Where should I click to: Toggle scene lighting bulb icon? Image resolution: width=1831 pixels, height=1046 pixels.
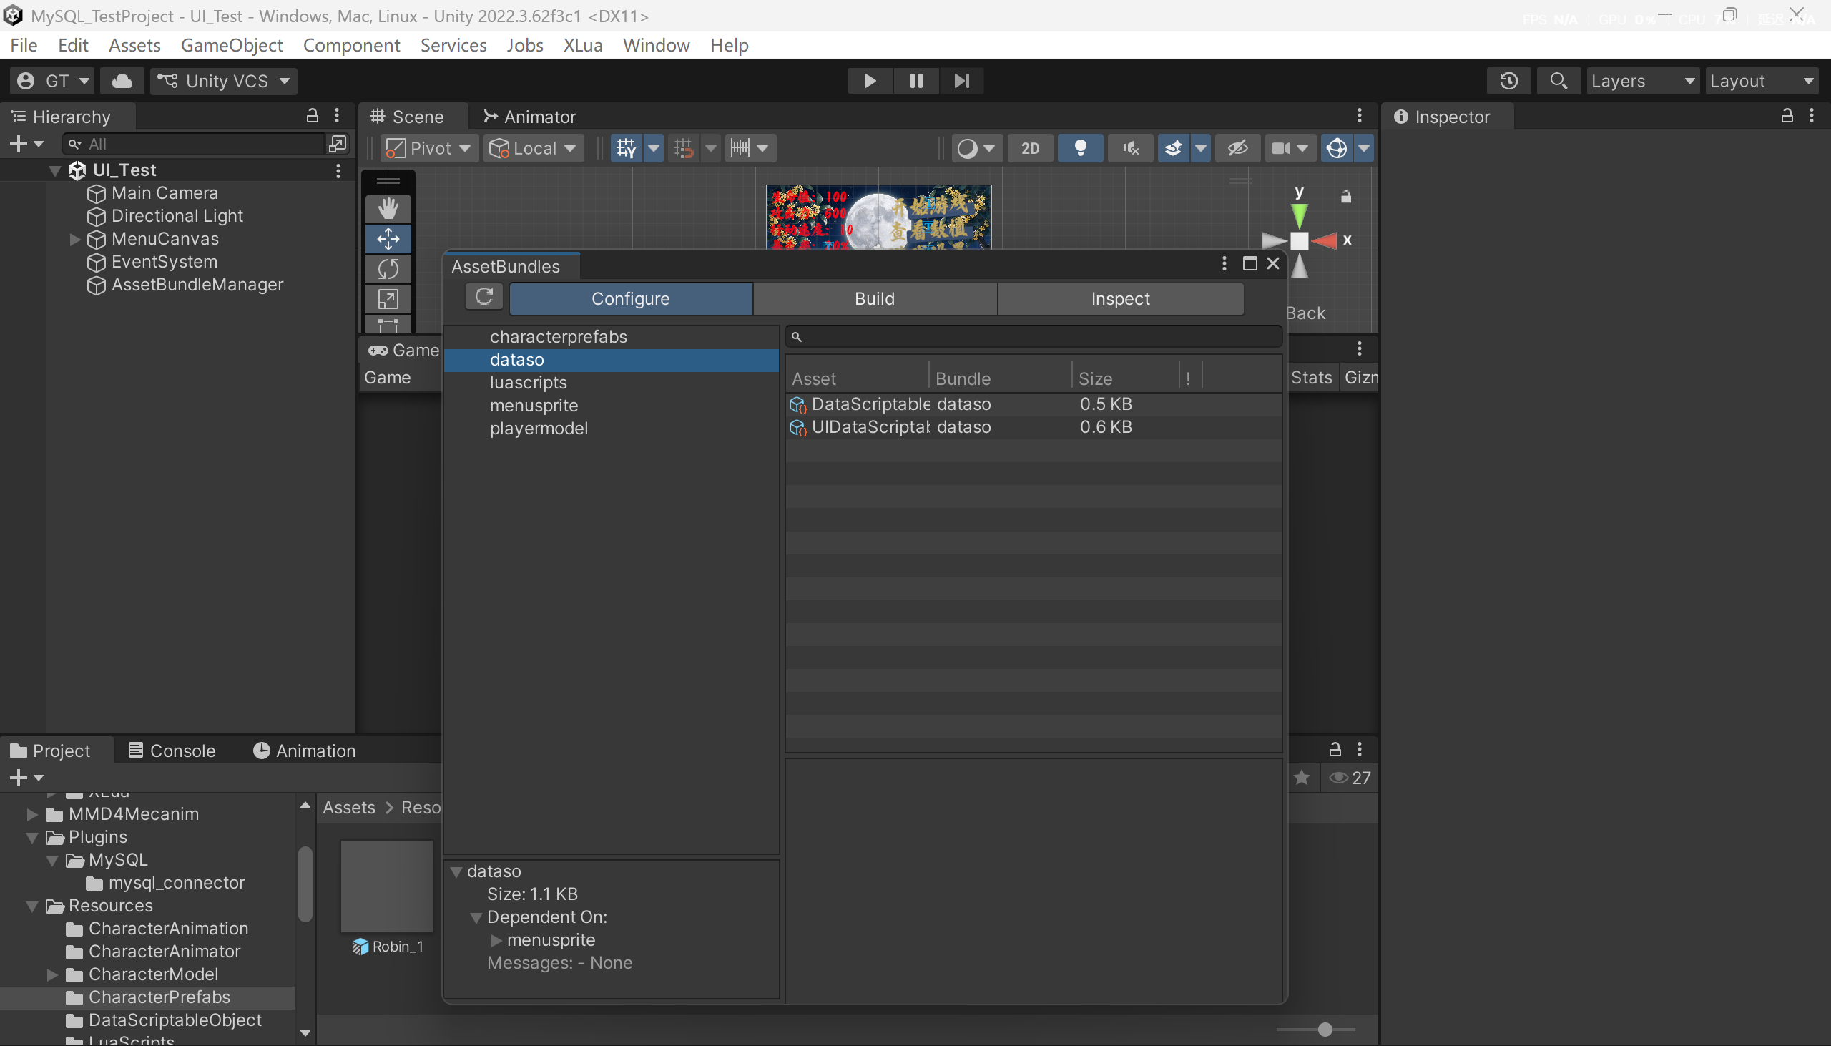pyautogui.click(x=1080, y=148)
